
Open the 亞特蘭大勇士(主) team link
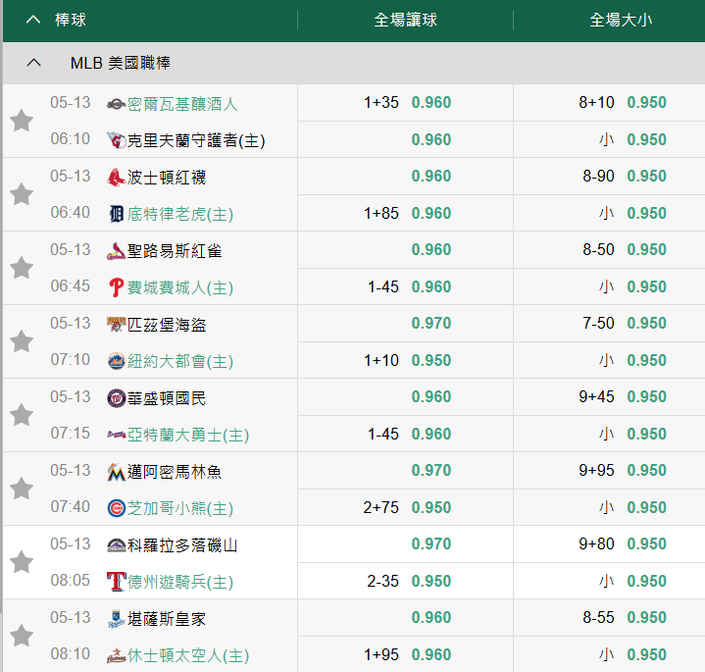pos(188,435)
